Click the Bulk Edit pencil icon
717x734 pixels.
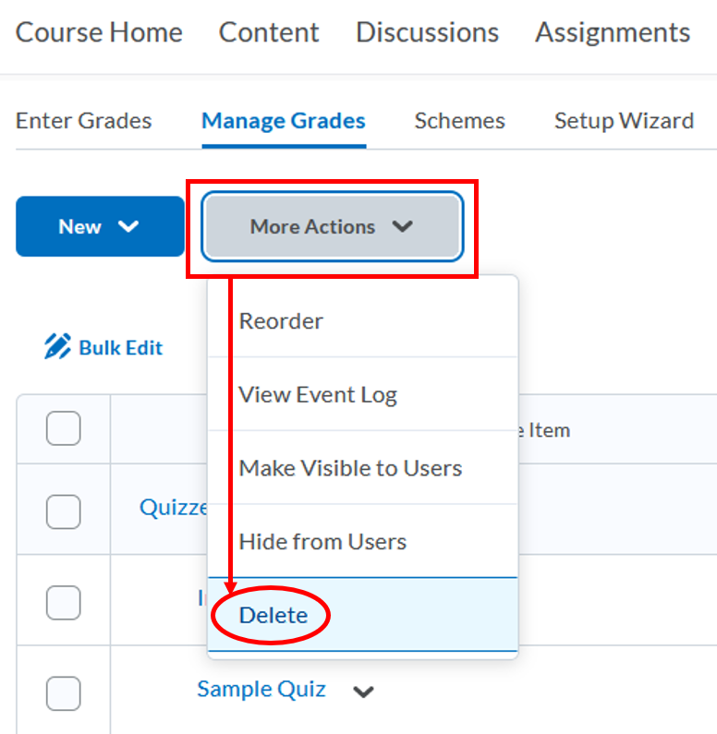pyautogui.click(x=57, y=347)
